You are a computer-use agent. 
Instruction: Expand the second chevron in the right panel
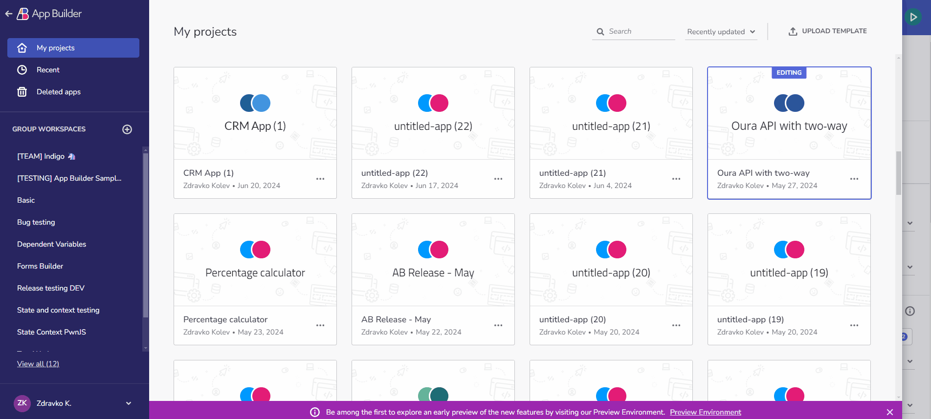pos(910,267)
